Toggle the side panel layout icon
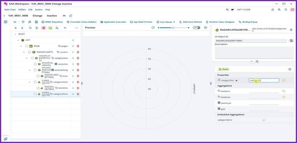 point(6,22)
